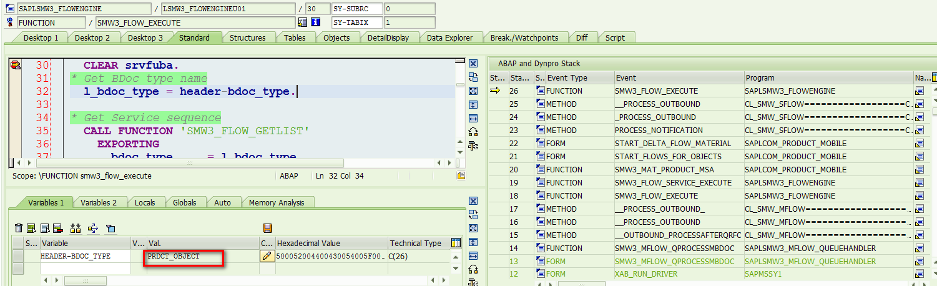Screen dimensions: 937x286
Task: Open the Break./Watchpoints tab
Action: [524, 37]
